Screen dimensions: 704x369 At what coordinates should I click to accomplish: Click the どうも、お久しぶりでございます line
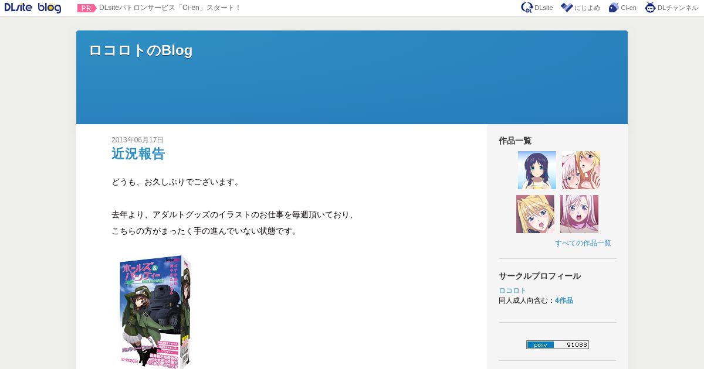(176, 182)
